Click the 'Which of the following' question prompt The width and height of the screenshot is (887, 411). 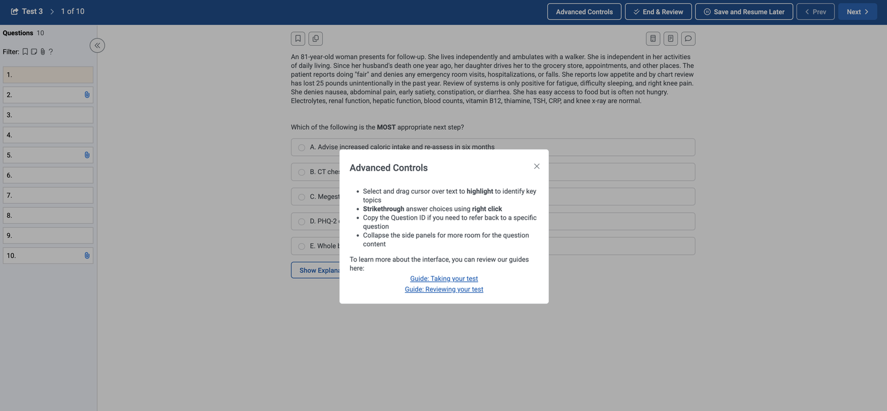click(x=377, y=128)
